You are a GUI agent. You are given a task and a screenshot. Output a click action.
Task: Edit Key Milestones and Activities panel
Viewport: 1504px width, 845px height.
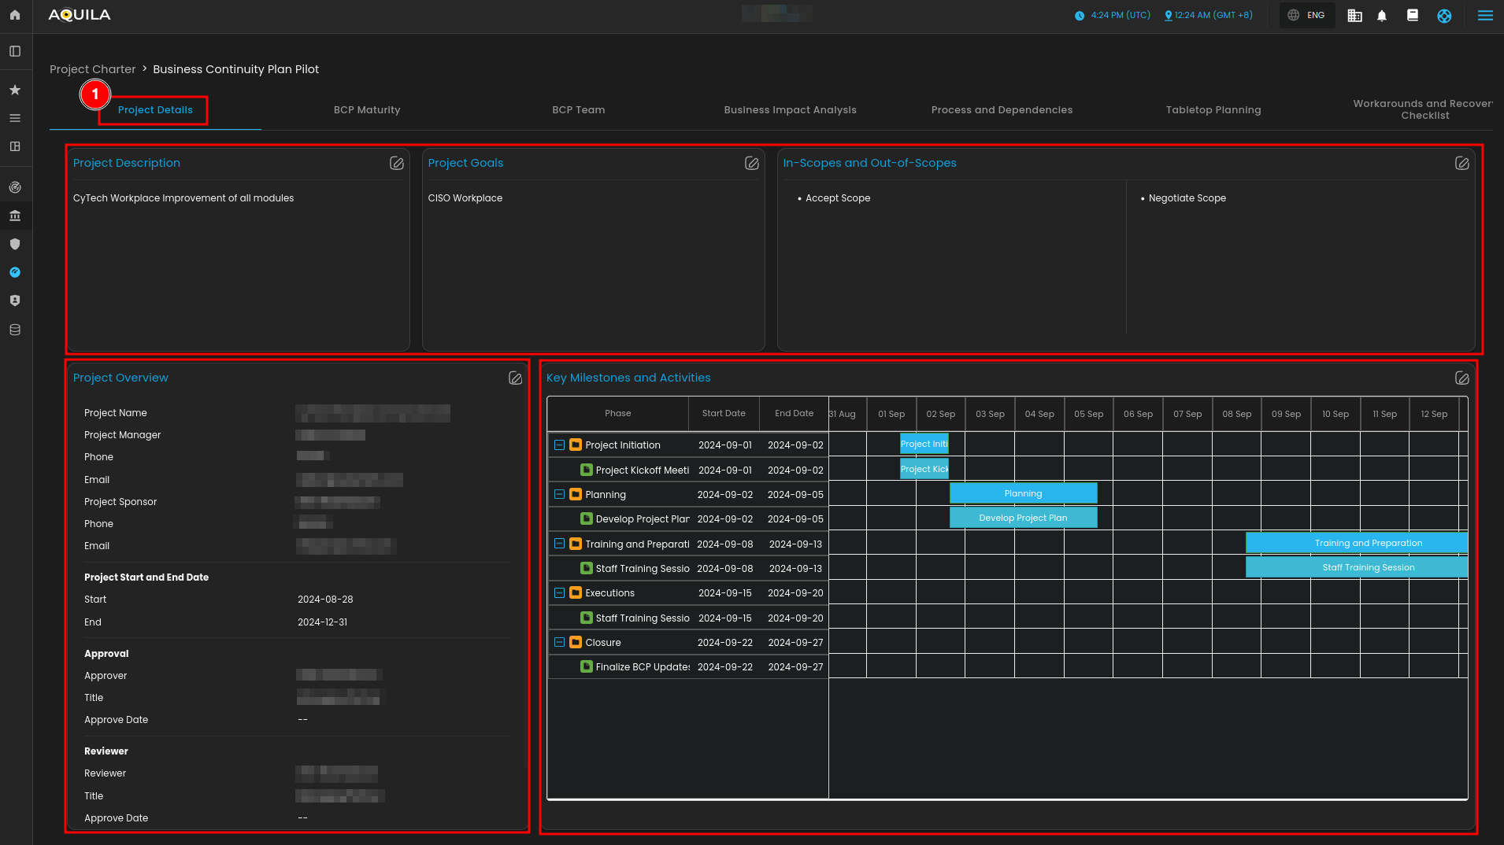[1462, 378]
